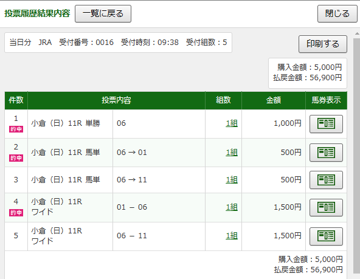
Task: Show betting ticket for 馬単 06→01
Action: pos(326,153)
